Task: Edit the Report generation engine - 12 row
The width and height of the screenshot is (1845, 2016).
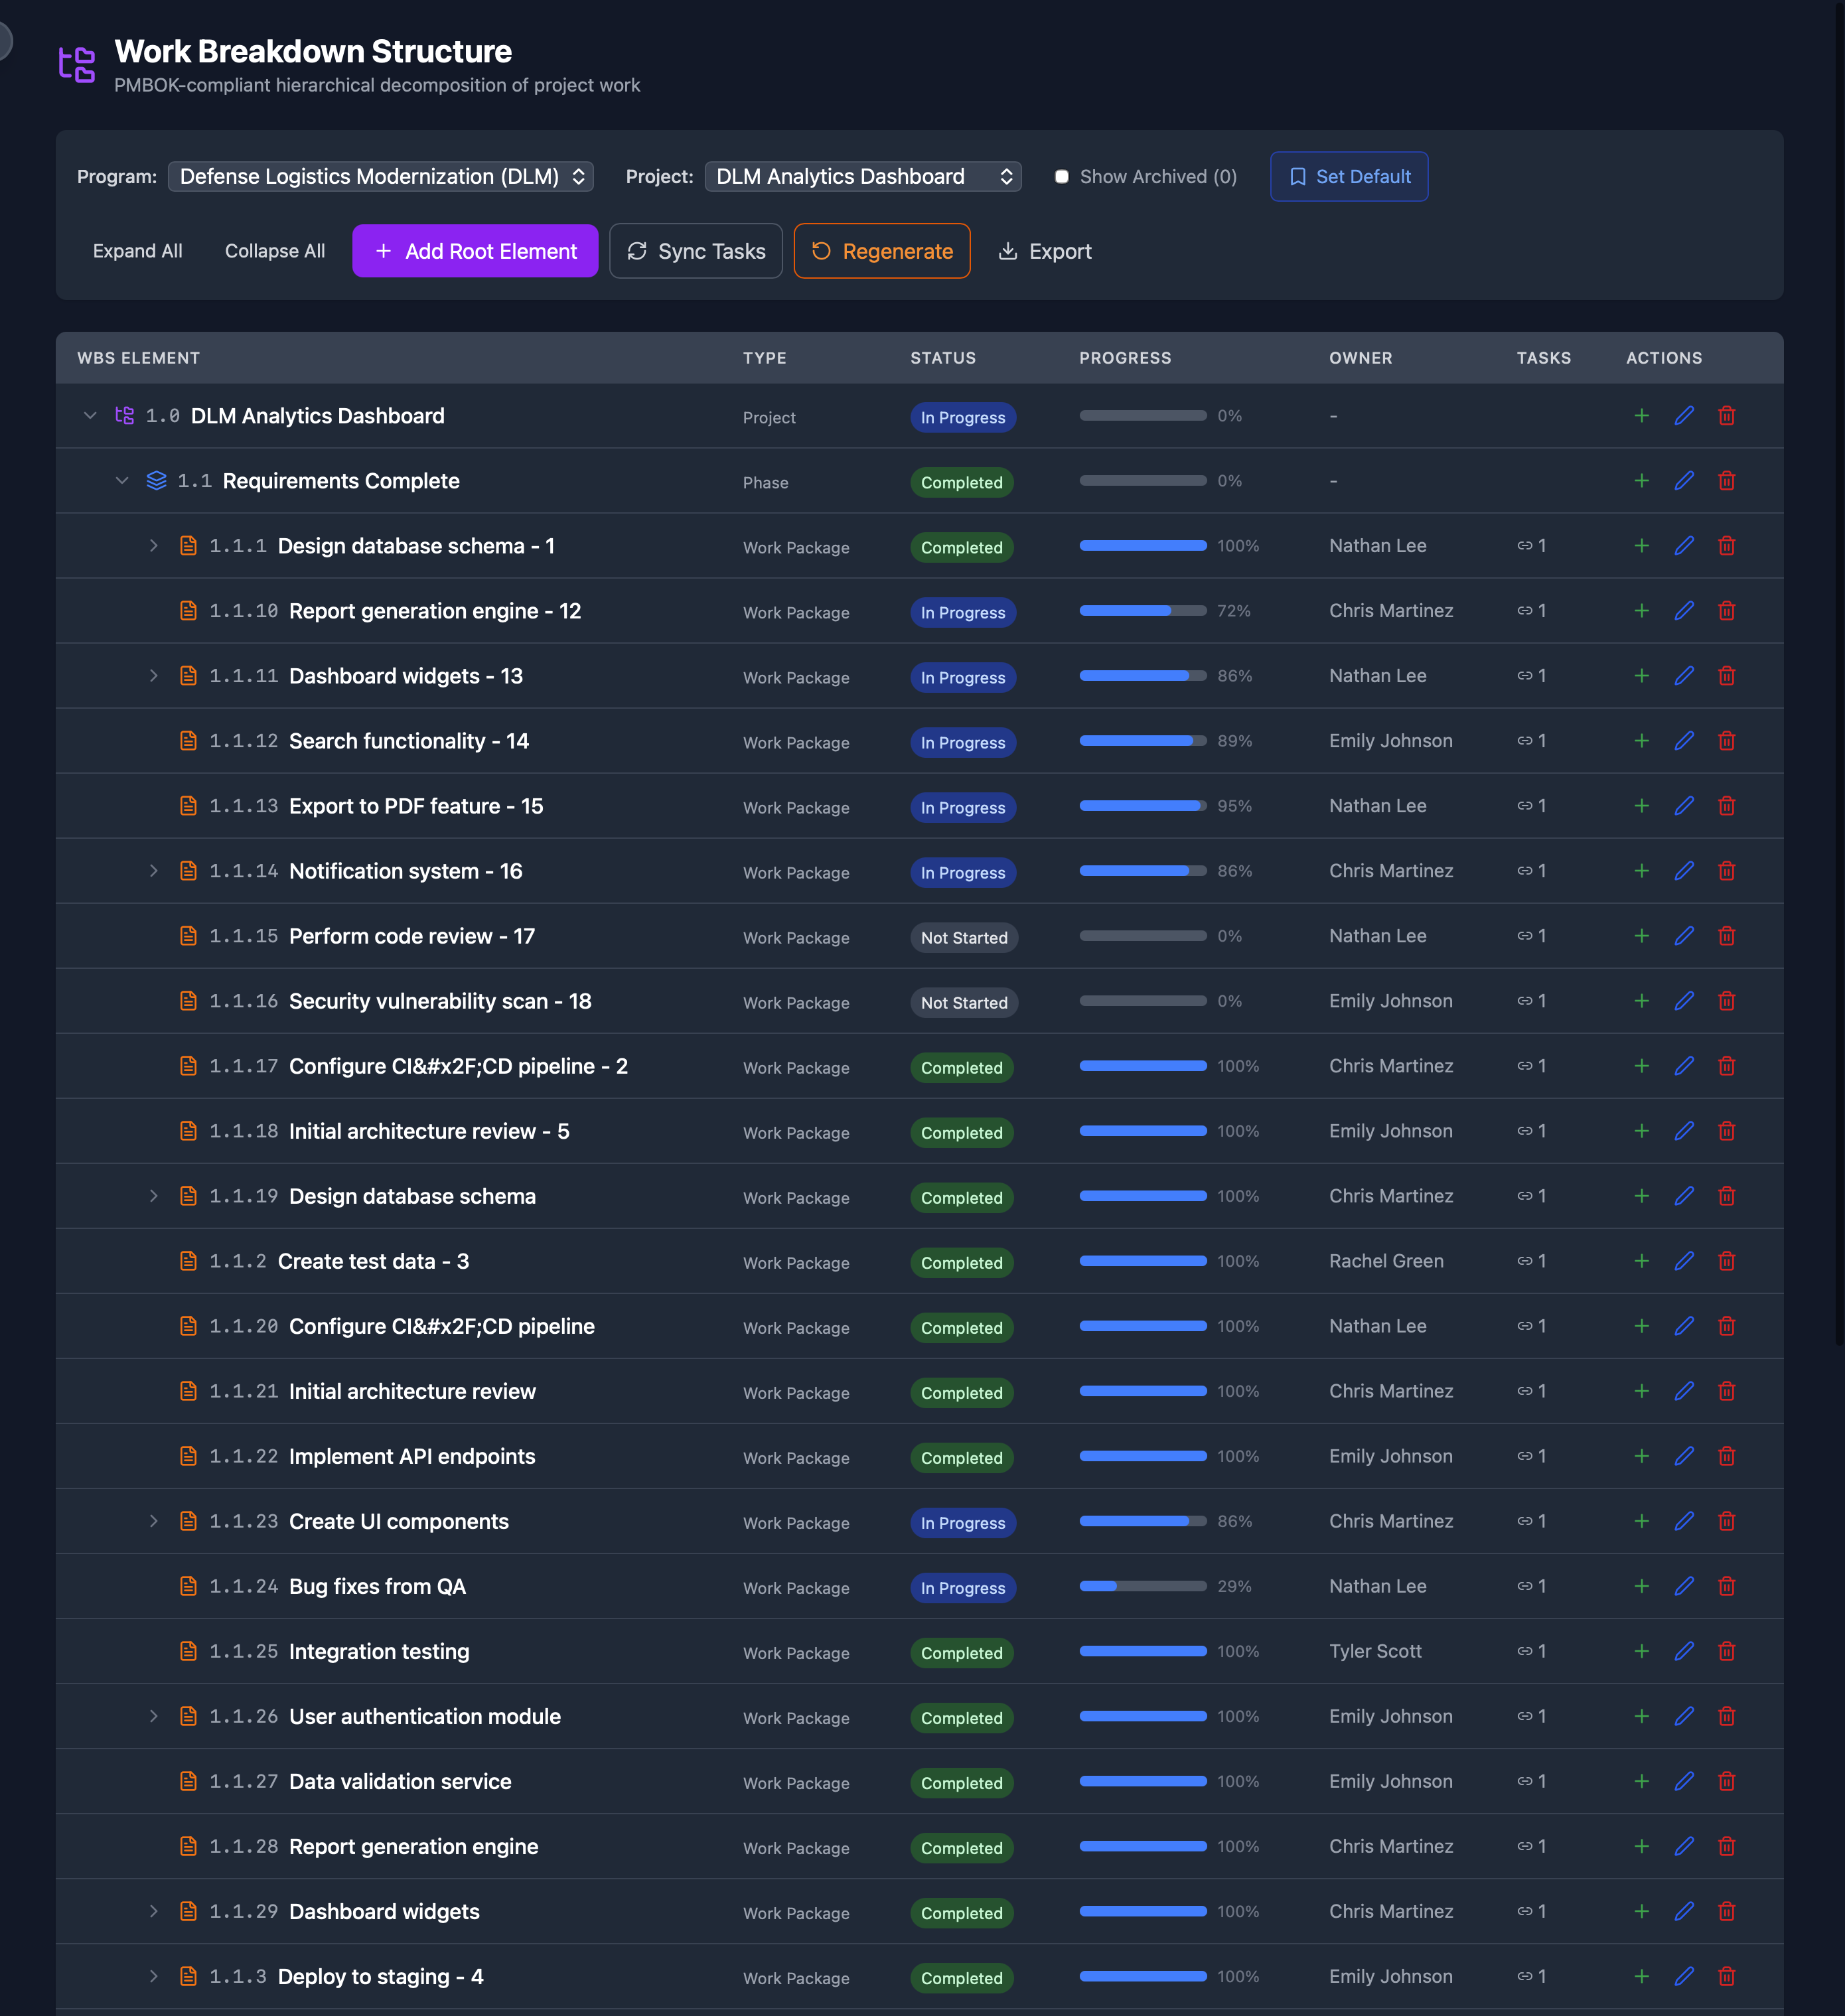Action: [x=1684, y=611]
